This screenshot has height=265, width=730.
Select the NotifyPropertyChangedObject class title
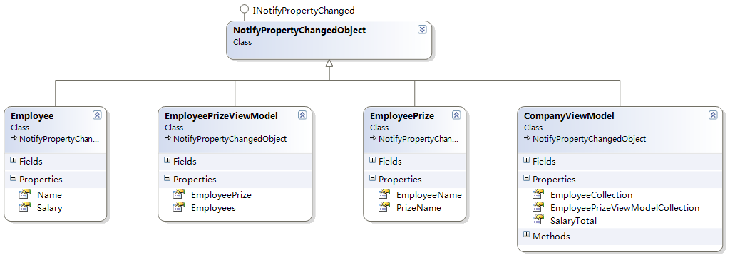point(299,31)
